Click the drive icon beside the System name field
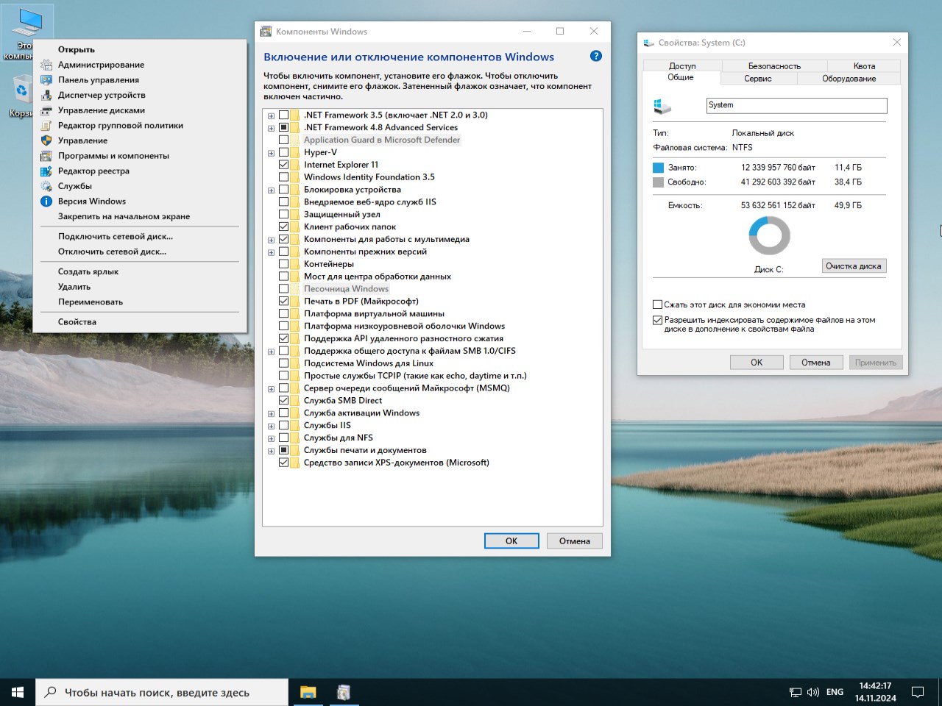 pyautogui.click(x=662, y=107)
